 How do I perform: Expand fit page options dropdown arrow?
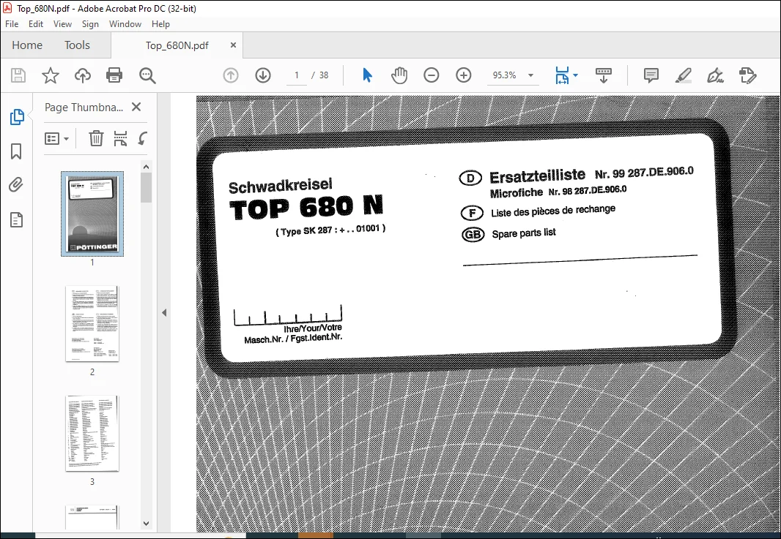pyautogui.click(x=575, y=75)
